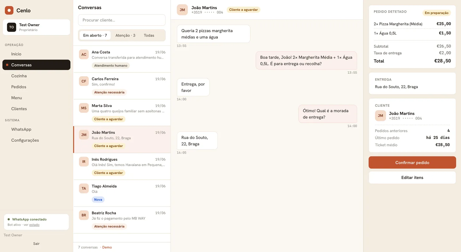461x252 pixels.
Task: Open Marta Silva's conversation
Action: click(122, 112)
